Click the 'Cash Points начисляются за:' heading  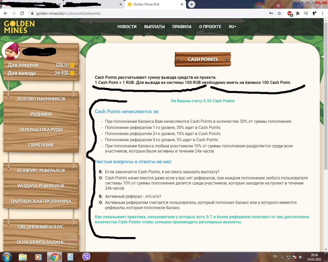click(x=127, y=112)
